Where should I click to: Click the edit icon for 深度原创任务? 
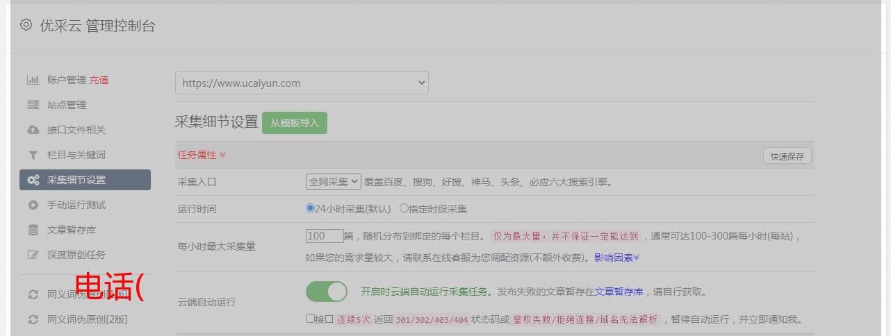tap(33, 255)
